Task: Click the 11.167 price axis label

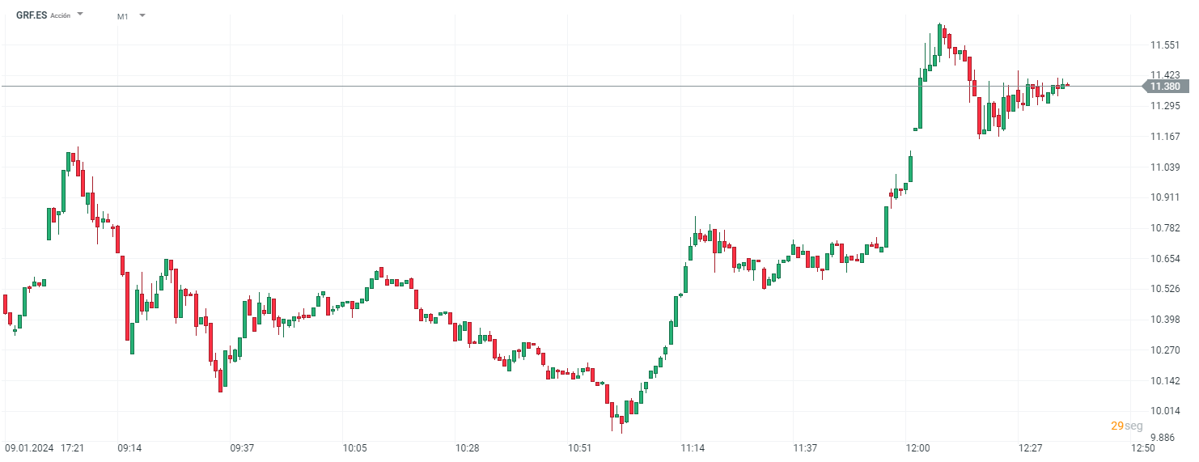Action: pos(1164,136)
